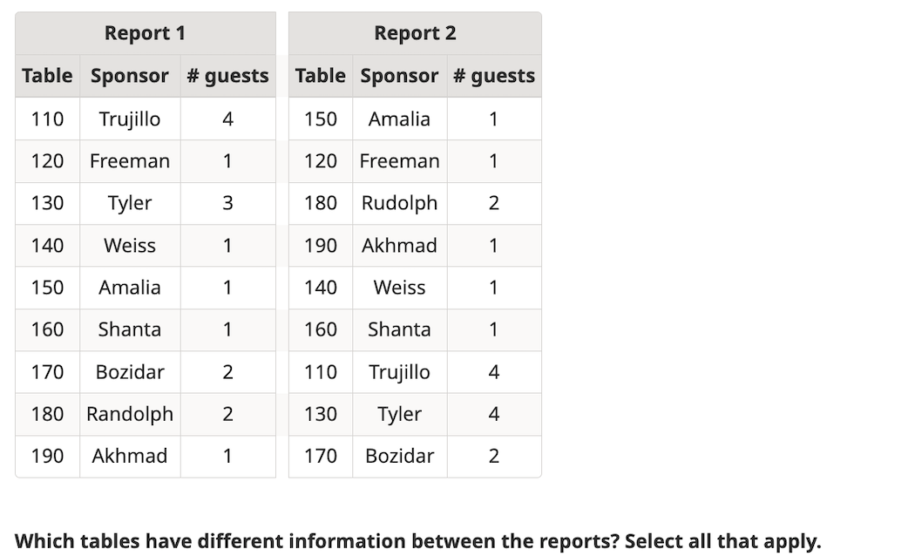Click # guests header in Report 1
Screen dimensions: 915x556
tap(227, 76)
